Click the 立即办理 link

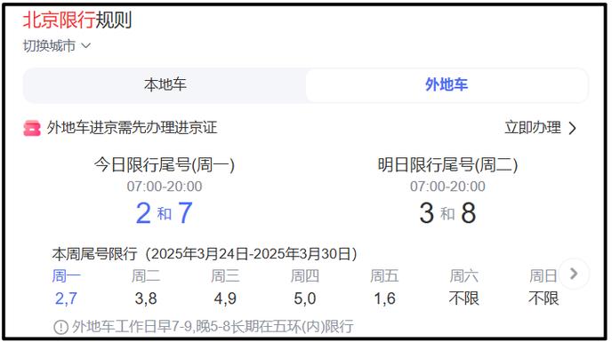(532, 128)
